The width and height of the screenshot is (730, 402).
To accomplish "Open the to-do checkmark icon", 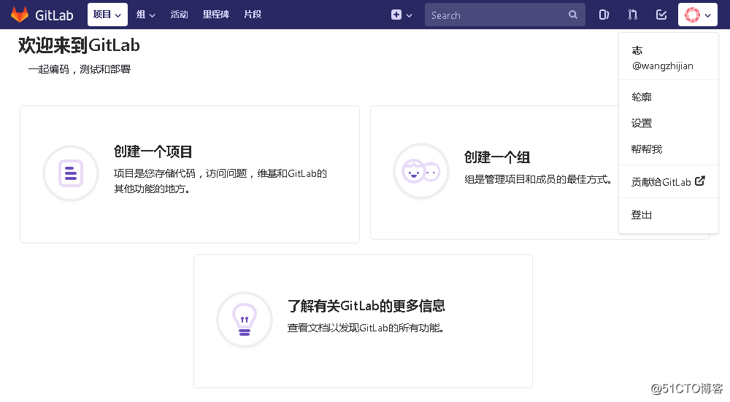I will pyautogui.click(x=661, y=15).
